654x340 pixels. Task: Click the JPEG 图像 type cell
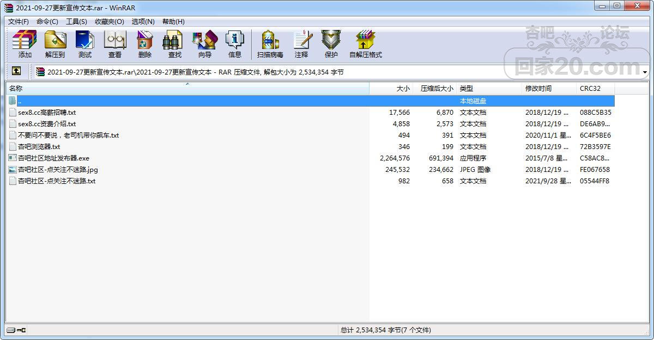coord(475,169)
